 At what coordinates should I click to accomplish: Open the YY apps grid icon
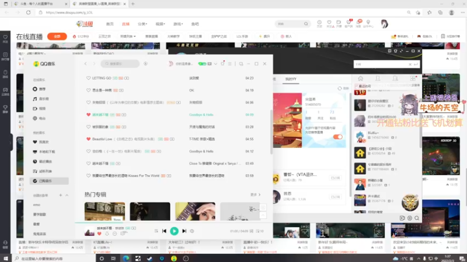(x=413, y=79)
